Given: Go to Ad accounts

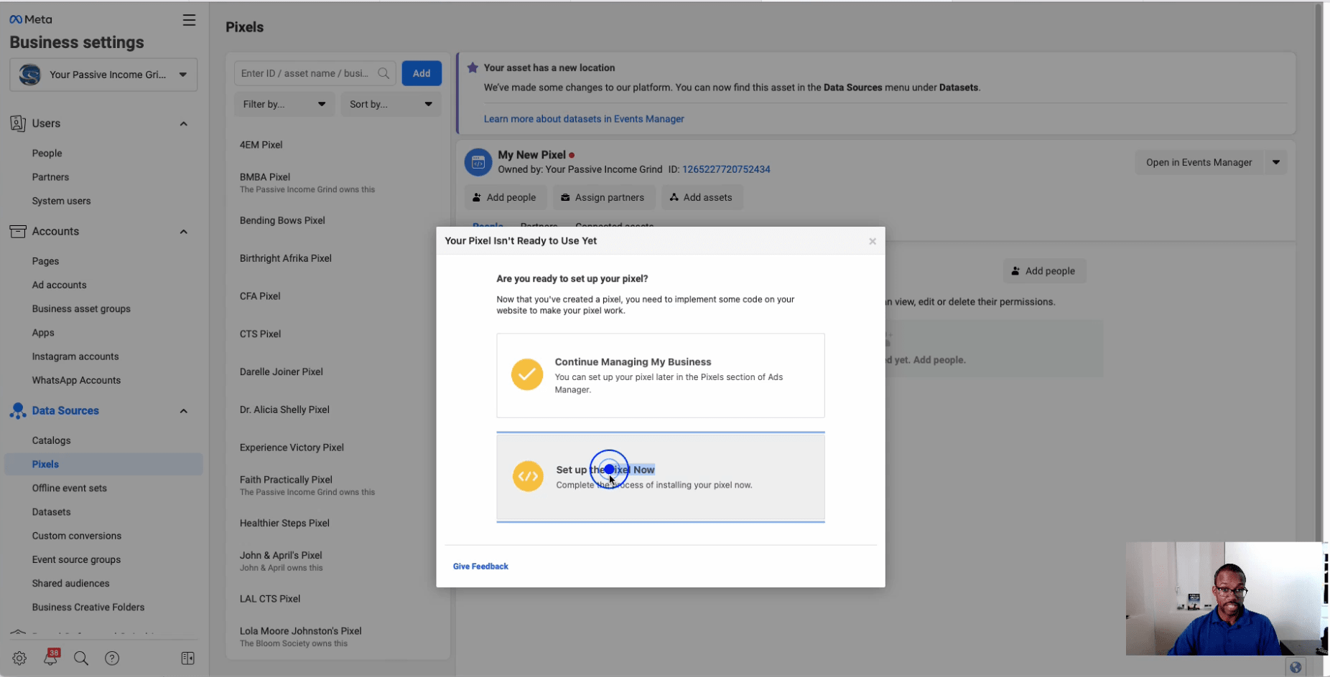Looking at the screenshot, I should (x=59, y=285).
